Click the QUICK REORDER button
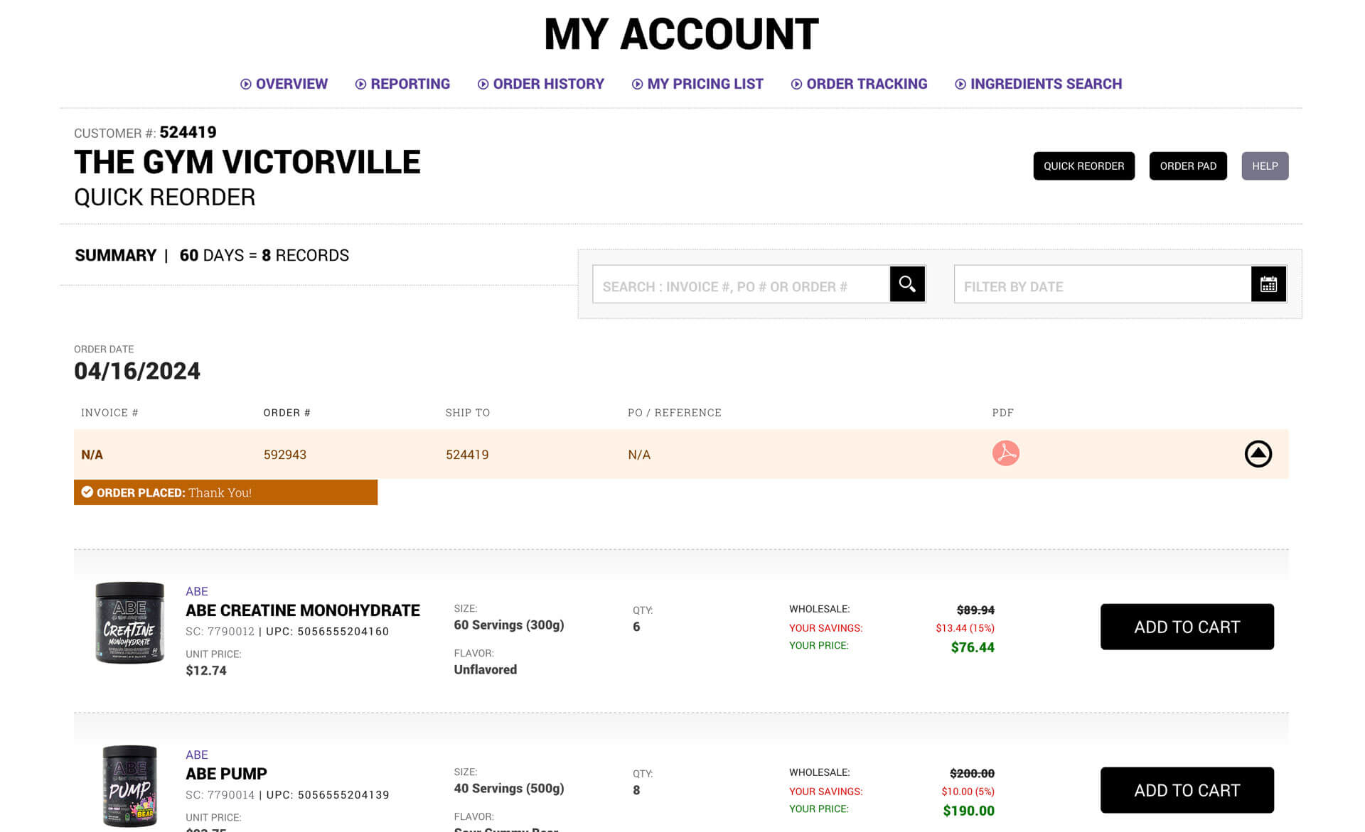Screen dimensions: 1365x832 click(x=1083, y=166)
